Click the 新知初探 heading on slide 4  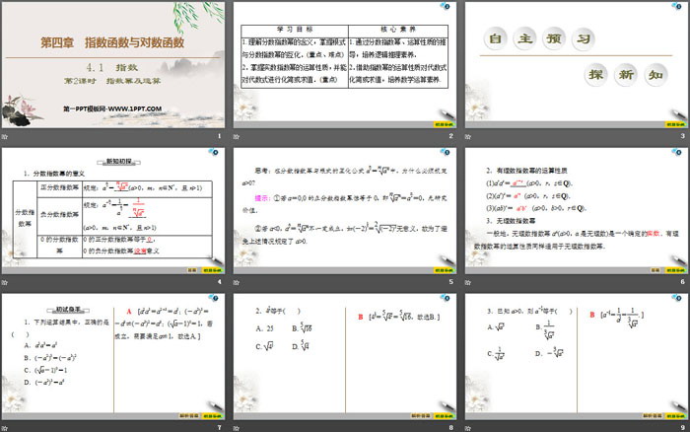pyautogui.click(x=113, y=160)
